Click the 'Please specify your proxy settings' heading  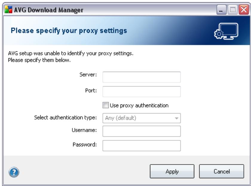(69, 31)
